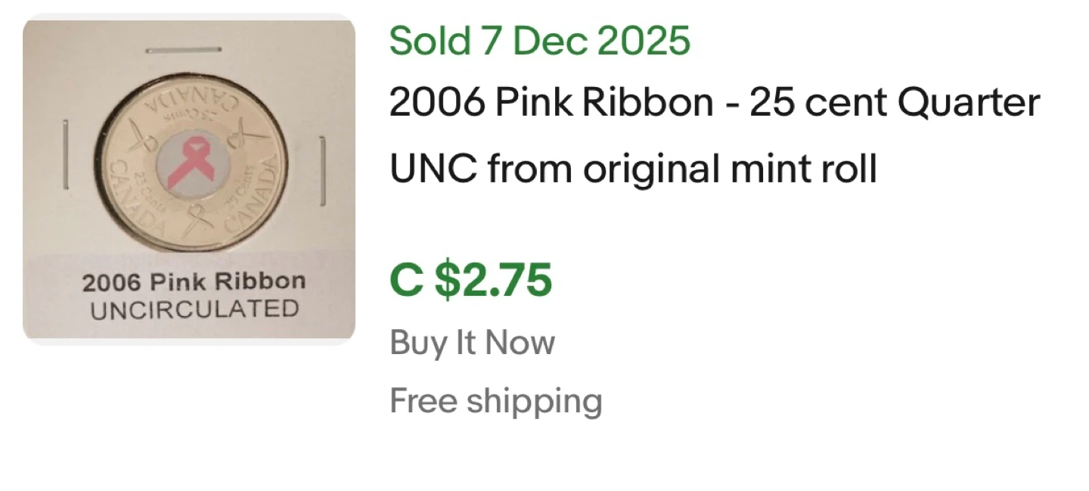Image resolution: width=1089 pixels, height=491 pixels.
Task: Click the "UNCIRCULATED" label under the coin
Action: [x=194, y=309]
